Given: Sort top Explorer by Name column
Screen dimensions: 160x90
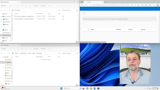Looking at the screenshot, I should pos(17,13).
